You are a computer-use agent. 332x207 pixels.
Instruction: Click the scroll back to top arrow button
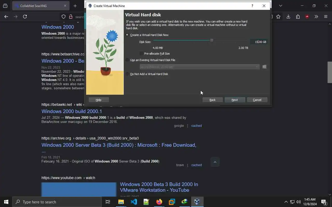[215, 162]
